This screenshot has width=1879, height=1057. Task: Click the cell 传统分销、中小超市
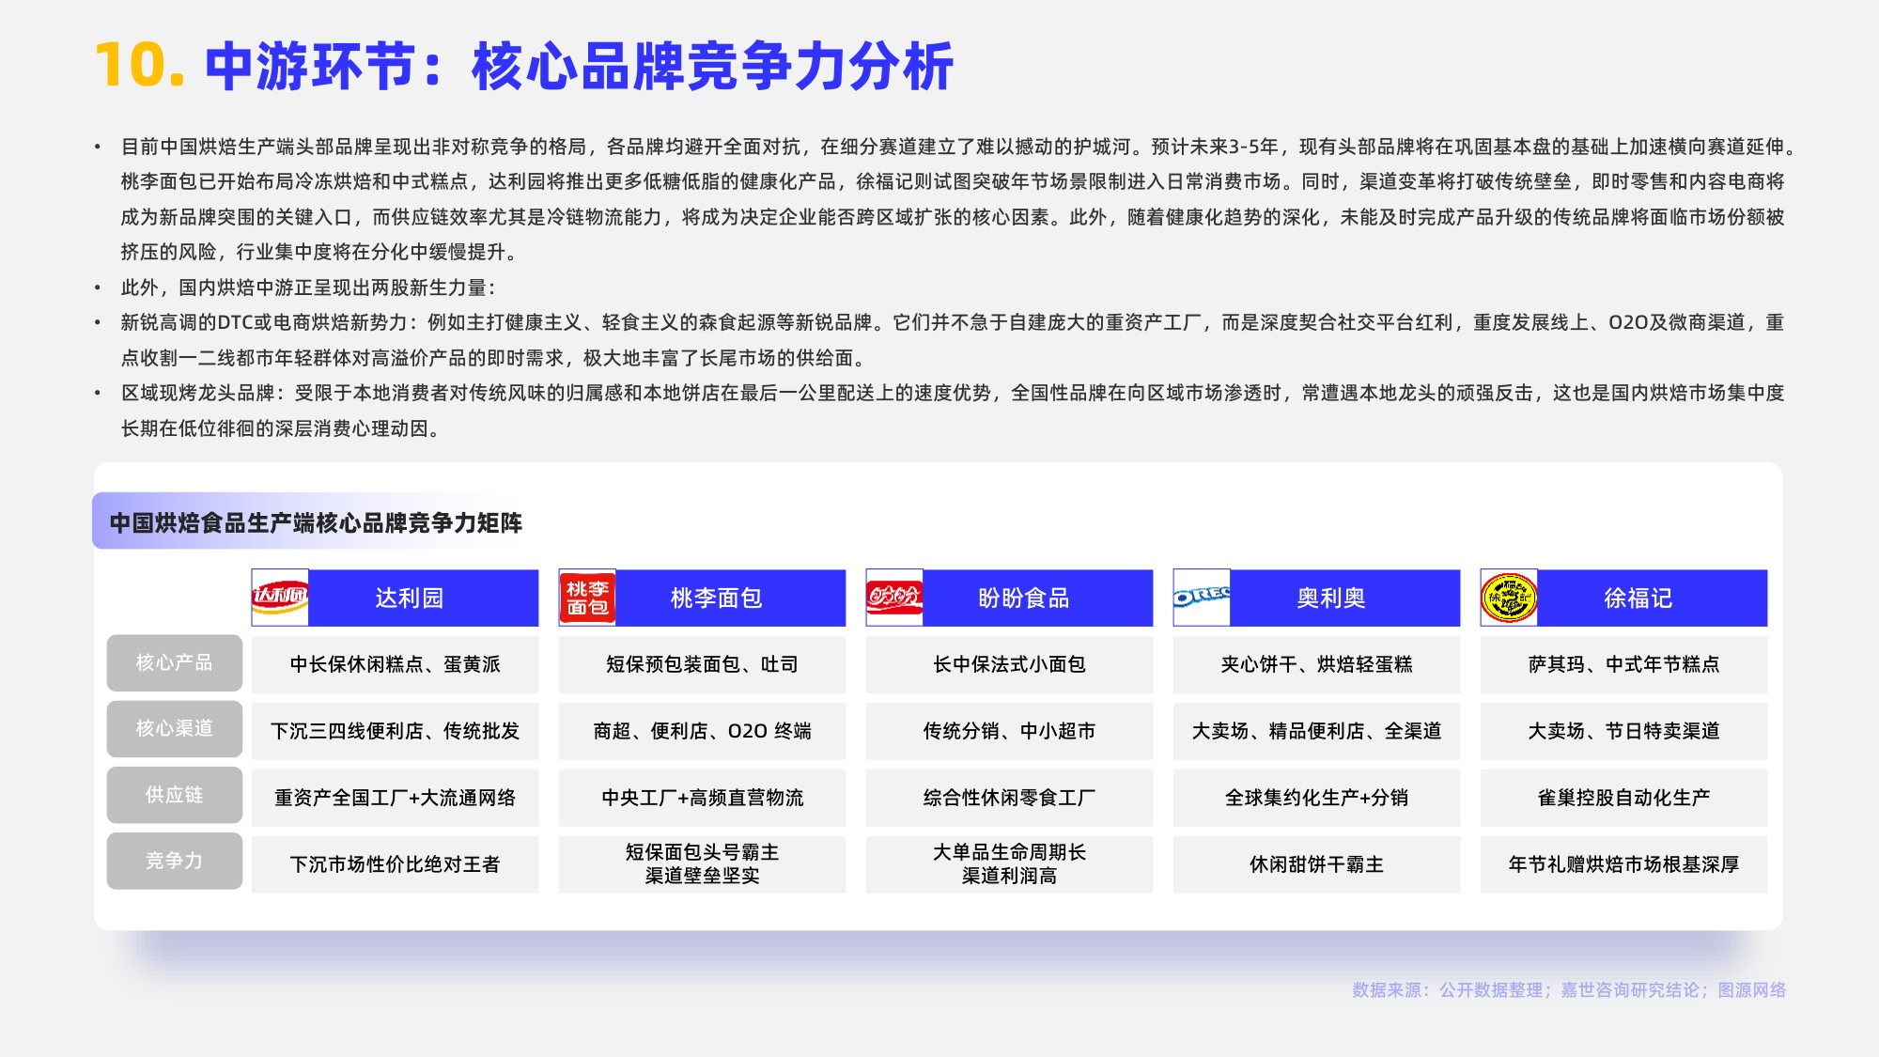1009,731
